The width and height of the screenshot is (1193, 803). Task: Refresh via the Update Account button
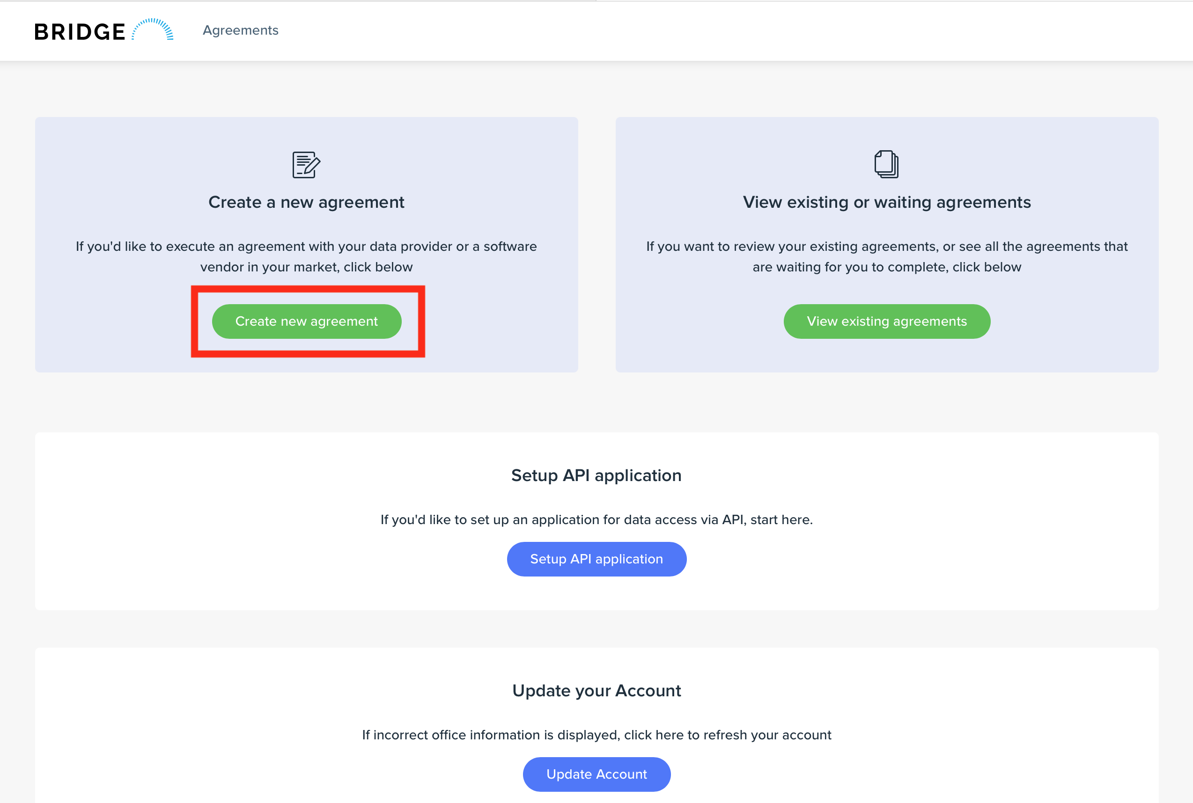point(596,774)
